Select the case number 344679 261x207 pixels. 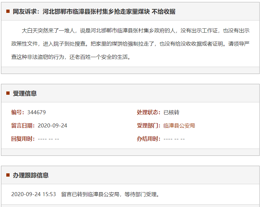[x=36, y=112]
